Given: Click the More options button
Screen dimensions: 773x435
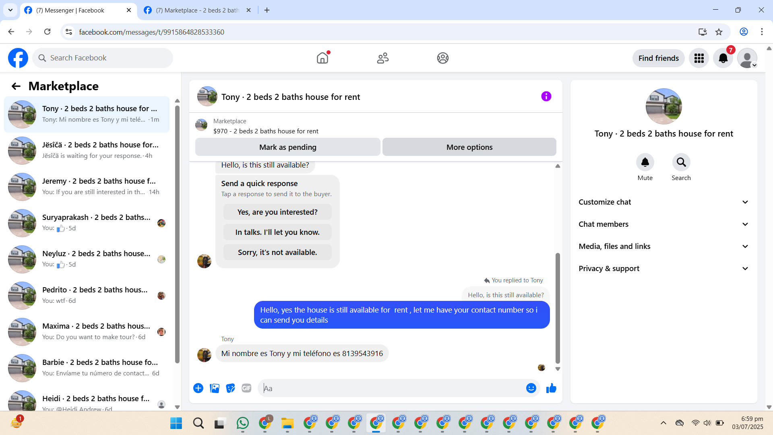Looking at the screenshot, I should click(x=469, y=147).
